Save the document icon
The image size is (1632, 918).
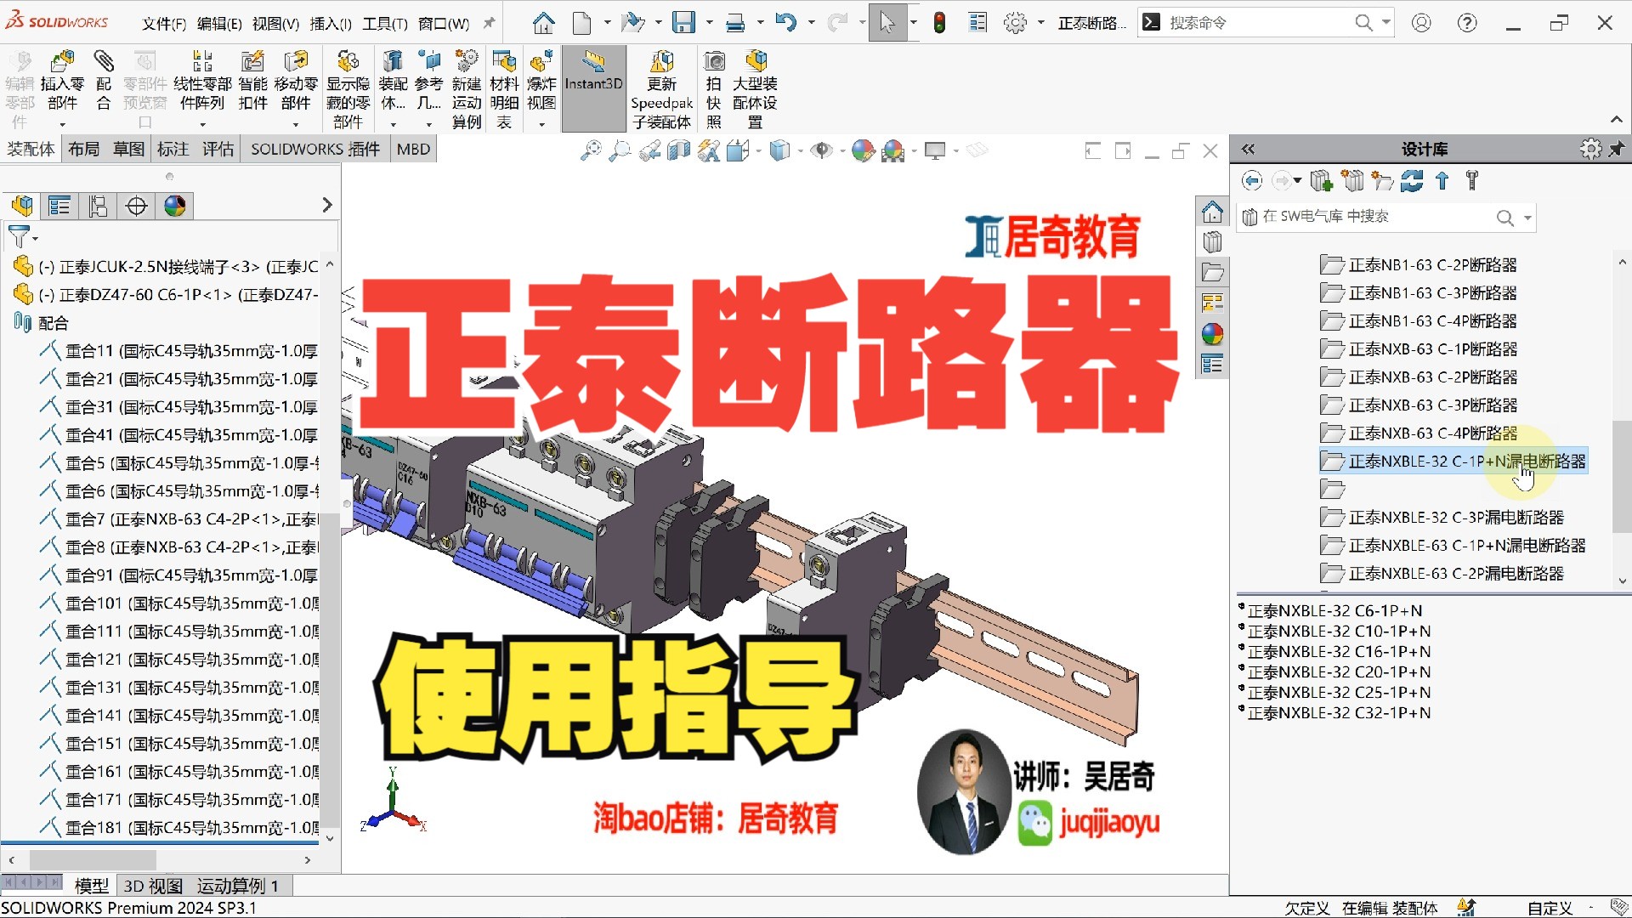pos(683,23)
